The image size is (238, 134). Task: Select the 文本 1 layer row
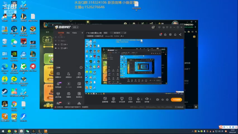point(69,44)
